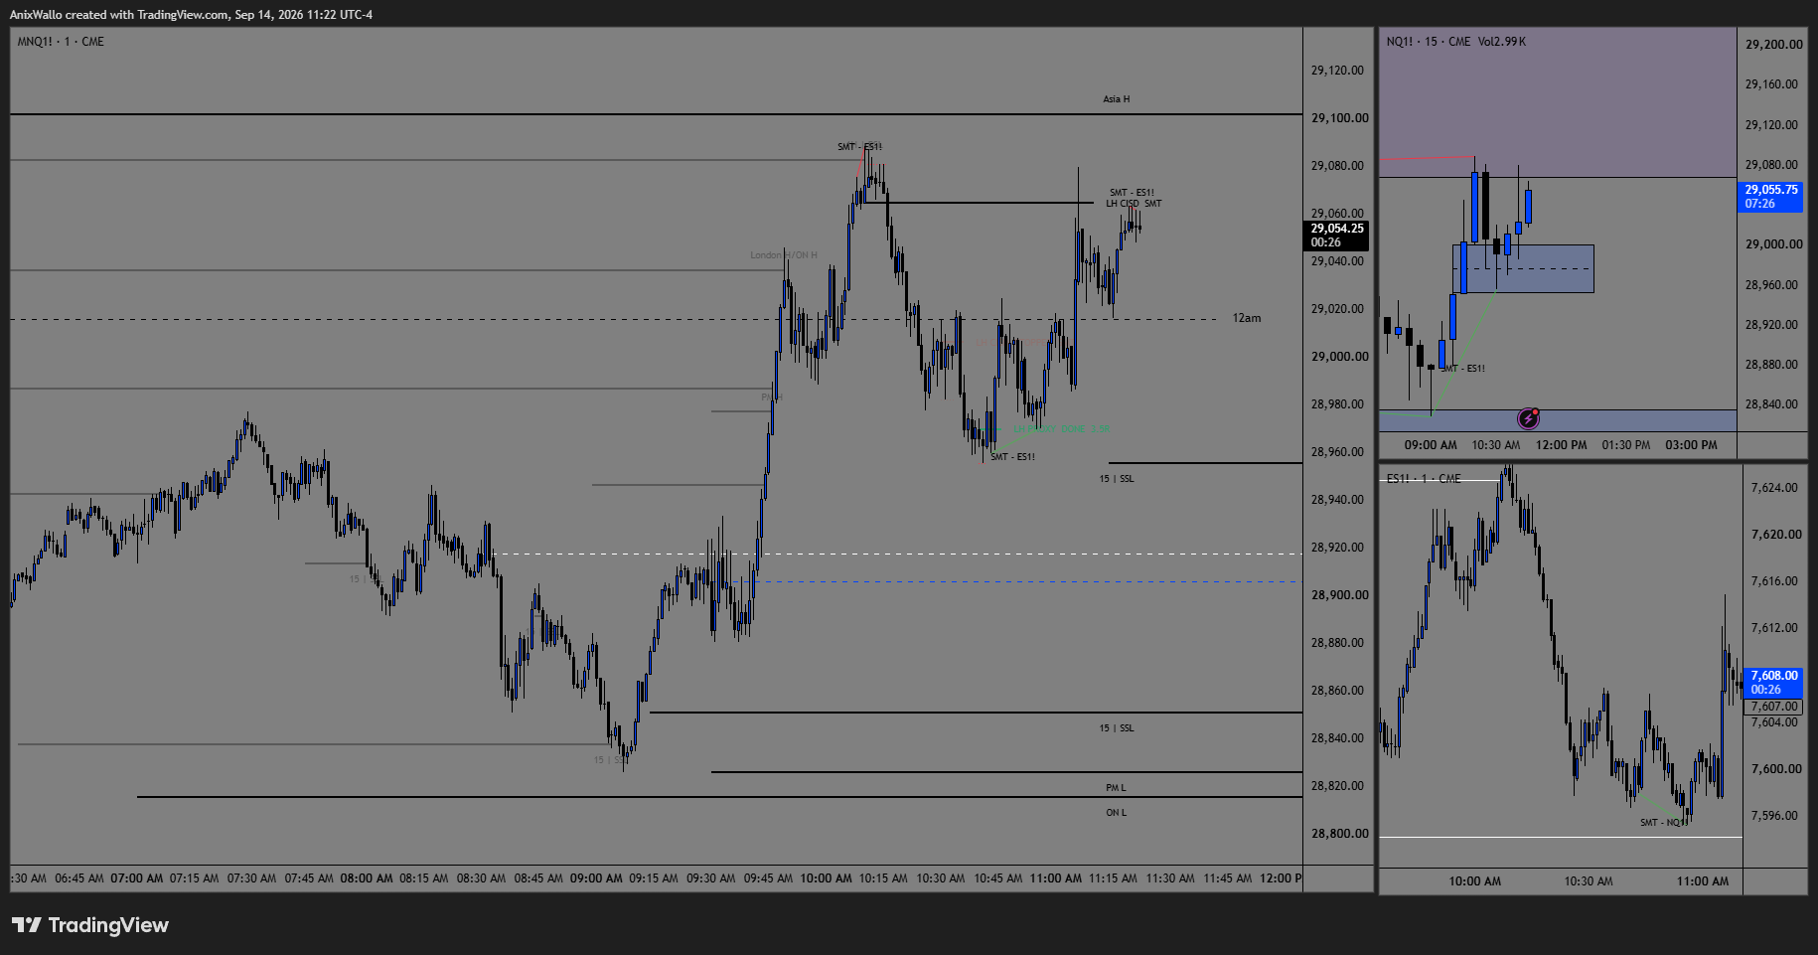Click the 'London H/ON H' label
Screen dimensions: 1818x955
(x=784, y=255)
